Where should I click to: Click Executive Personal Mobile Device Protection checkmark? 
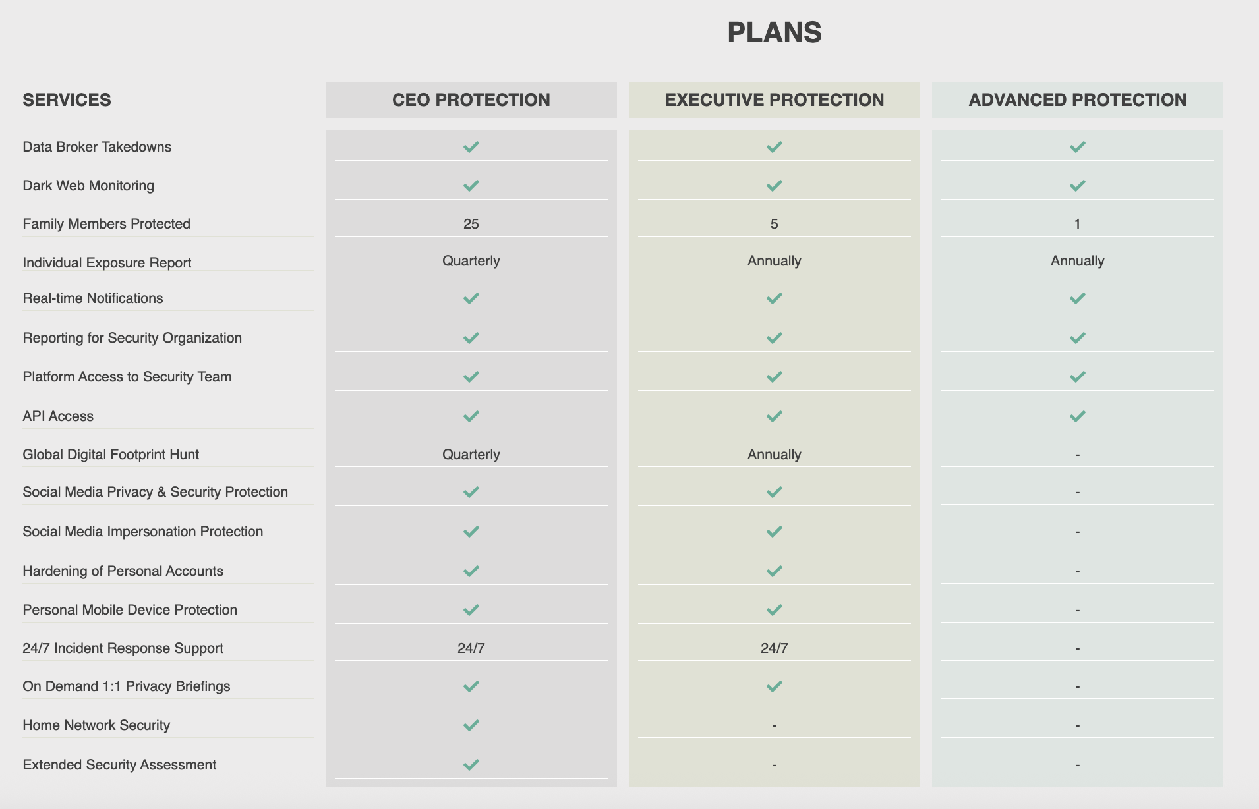pos(774,610)
